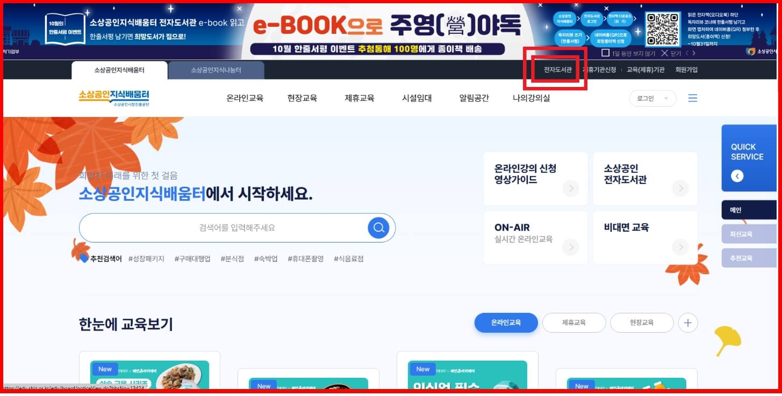The height and width of the screenshot is (396, 782).
Task: Open 알림공간 main menu
Action: (x=474, y=98)
